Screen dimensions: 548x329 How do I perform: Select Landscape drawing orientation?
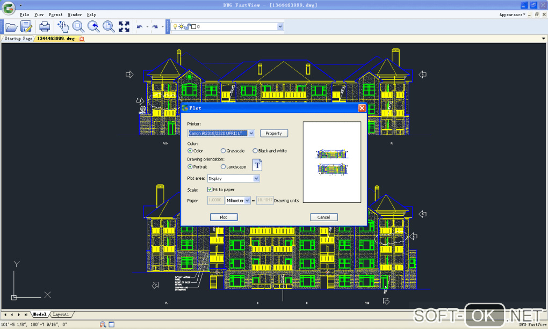point(223,167)
